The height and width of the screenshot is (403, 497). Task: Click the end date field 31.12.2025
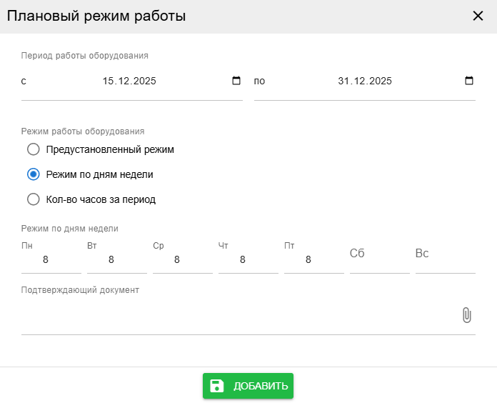pyautogui.click(x=364, y=81)
